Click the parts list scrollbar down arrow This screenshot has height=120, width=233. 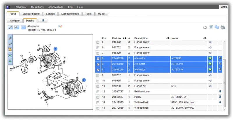(x=224, y=109)
